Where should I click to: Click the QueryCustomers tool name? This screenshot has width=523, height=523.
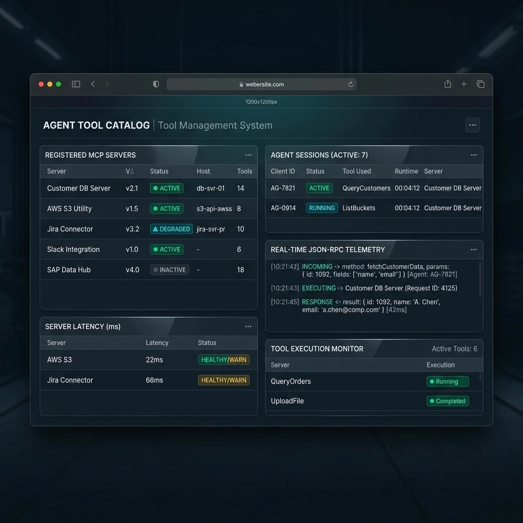366,188
